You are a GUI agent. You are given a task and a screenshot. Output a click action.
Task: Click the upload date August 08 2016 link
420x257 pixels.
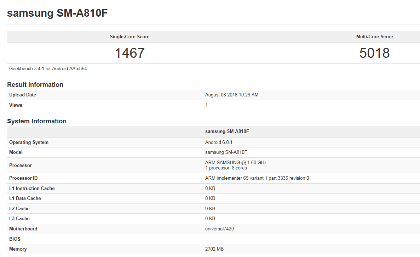[x=232, y=95]
